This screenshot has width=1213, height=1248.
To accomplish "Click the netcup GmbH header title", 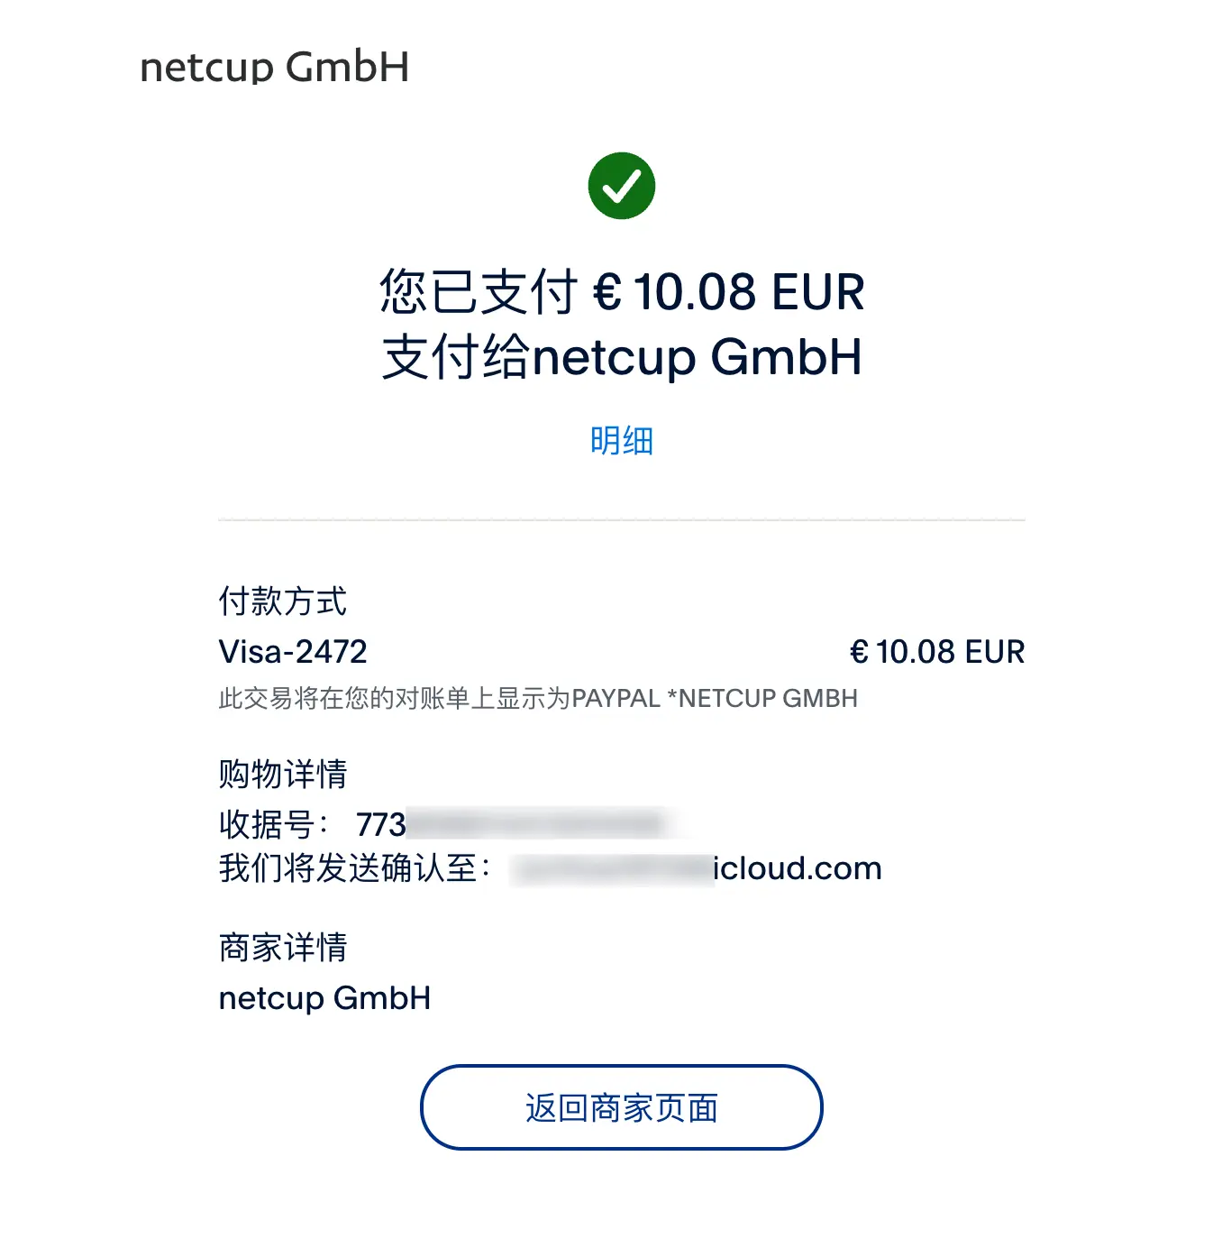I will [274, 67].
